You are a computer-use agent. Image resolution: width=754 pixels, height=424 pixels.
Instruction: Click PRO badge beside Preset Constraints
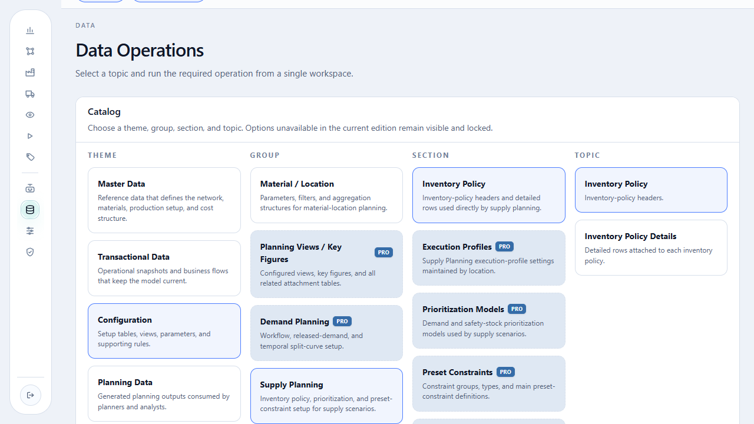505,372
